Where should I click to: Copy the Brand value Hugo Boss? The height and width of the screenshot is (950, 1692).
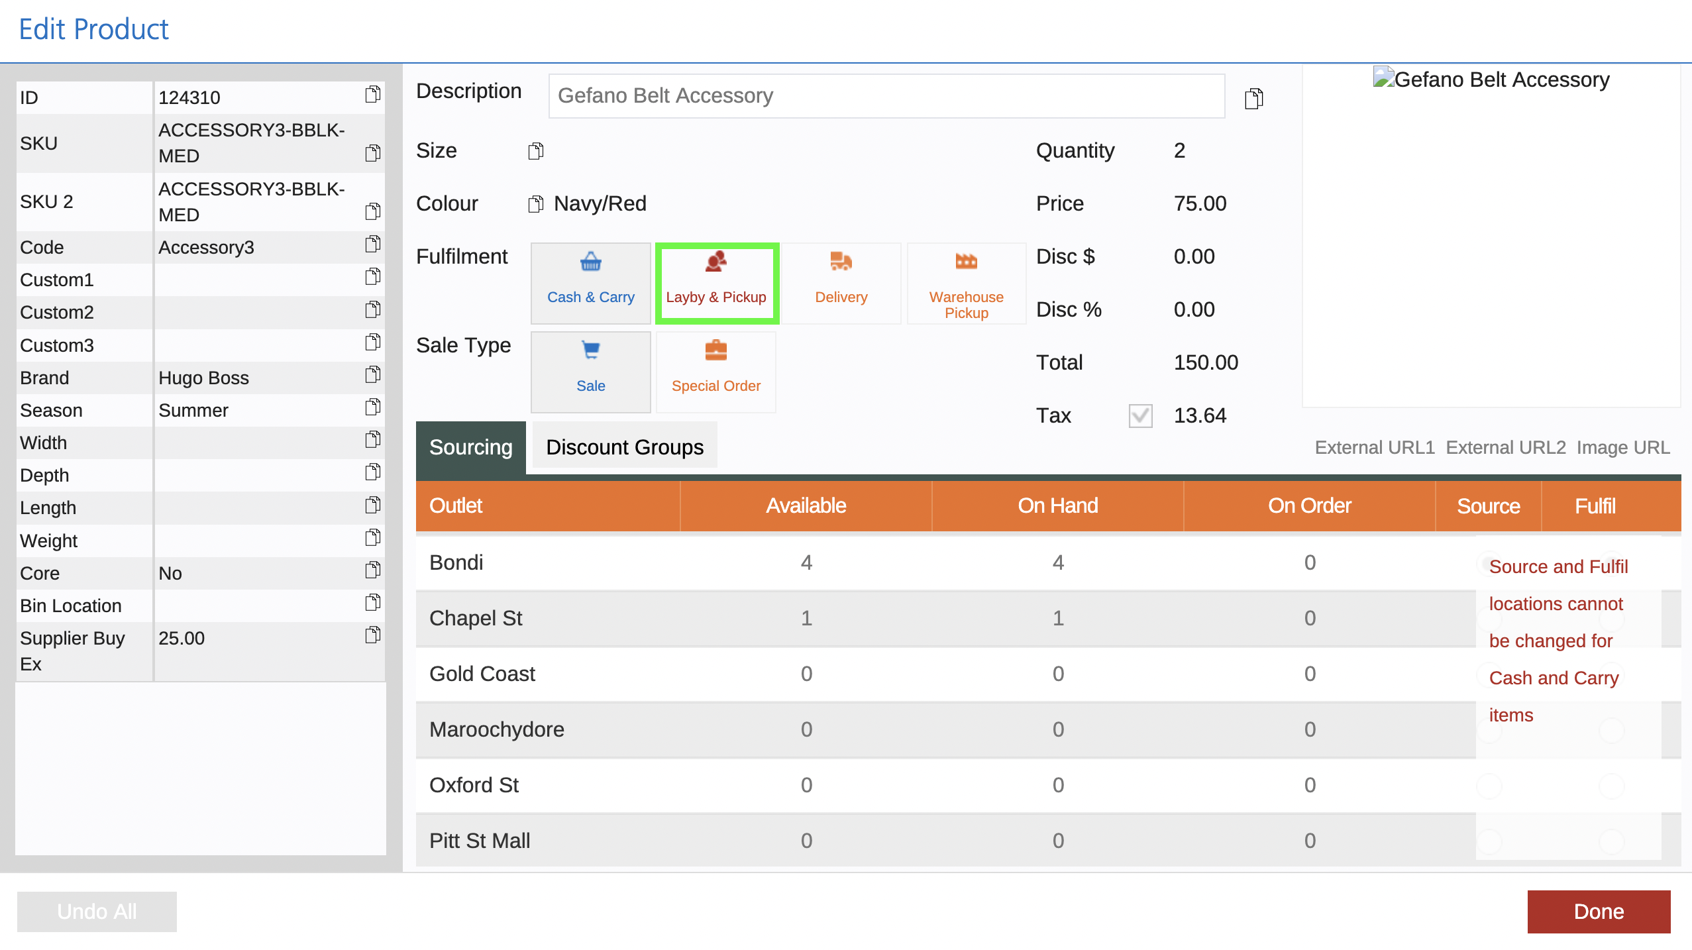[x=373, y=375]
